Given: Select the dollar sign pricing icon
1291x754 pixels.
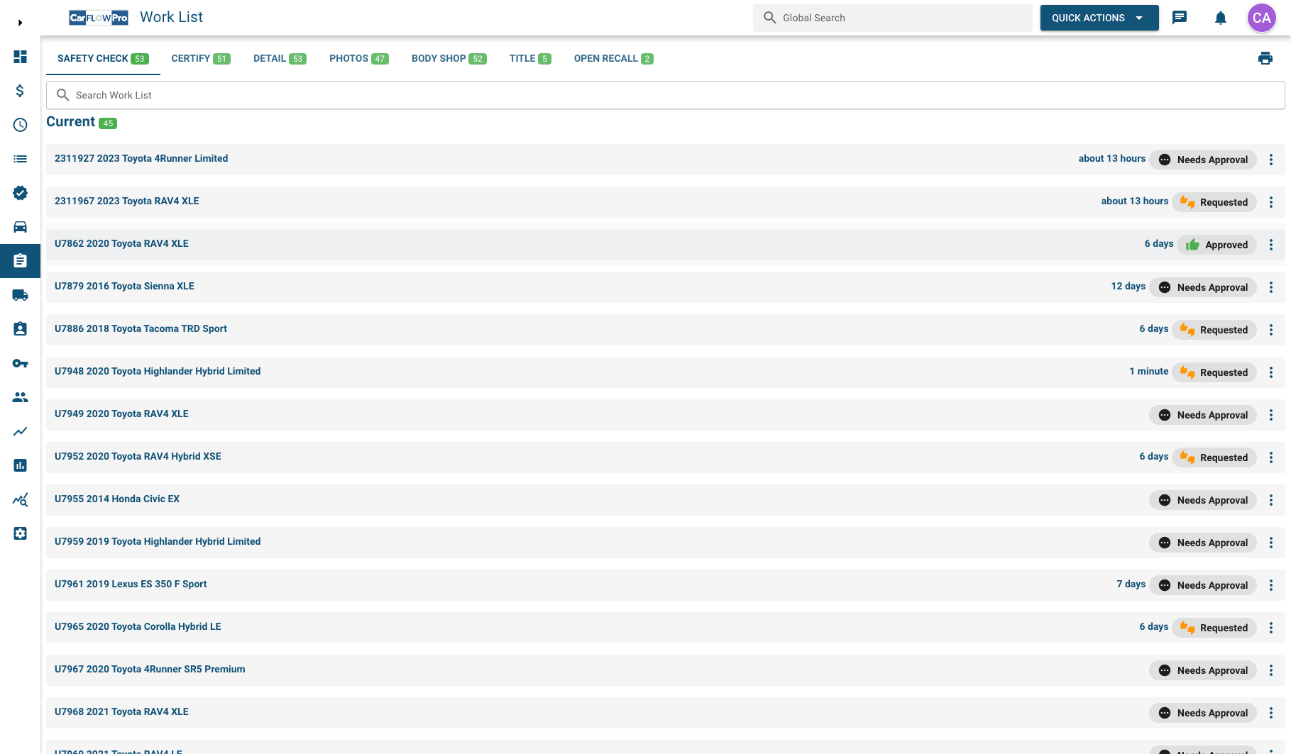Looking at the screenshot, I should click(x=20, y=91).
